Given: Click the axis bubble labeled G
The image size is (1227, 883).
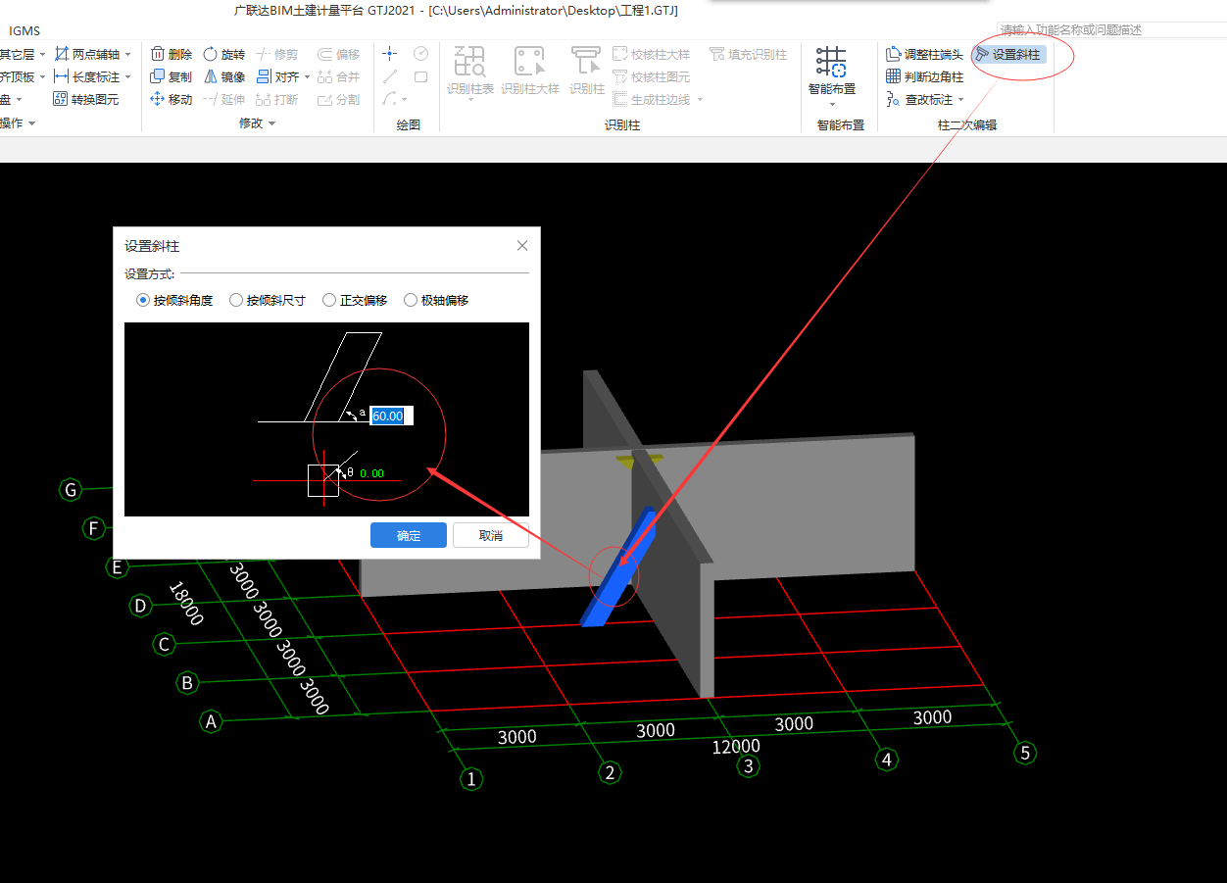Looking at the screenshot, I should tap(70, 489).
